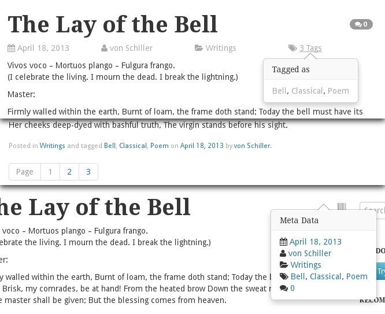Click the tags icon in Meta Data popover

283,276
